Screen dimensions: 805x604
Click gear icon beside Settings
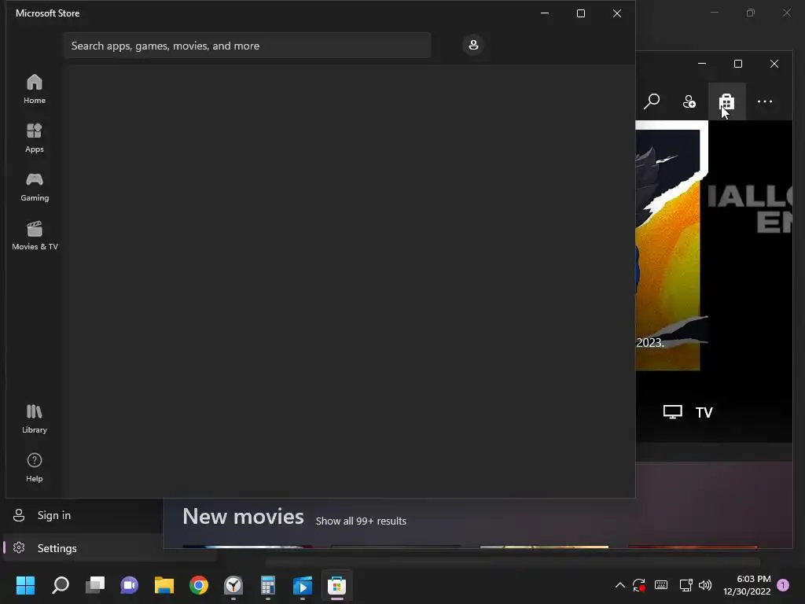pyautogui.click(x=19, y=548)
